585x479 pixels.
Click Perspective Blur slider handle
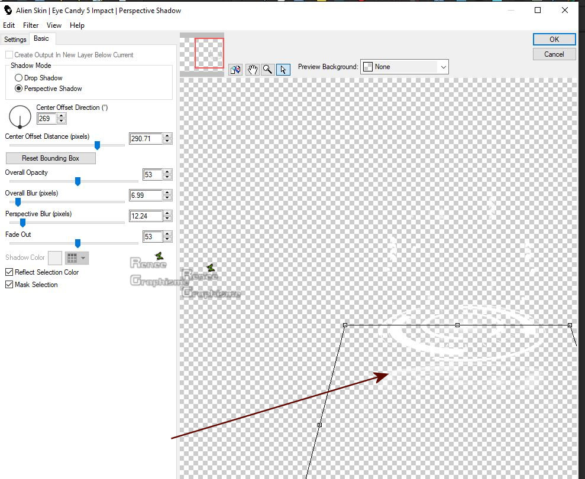pyautogui.click(x=22, y=223)
